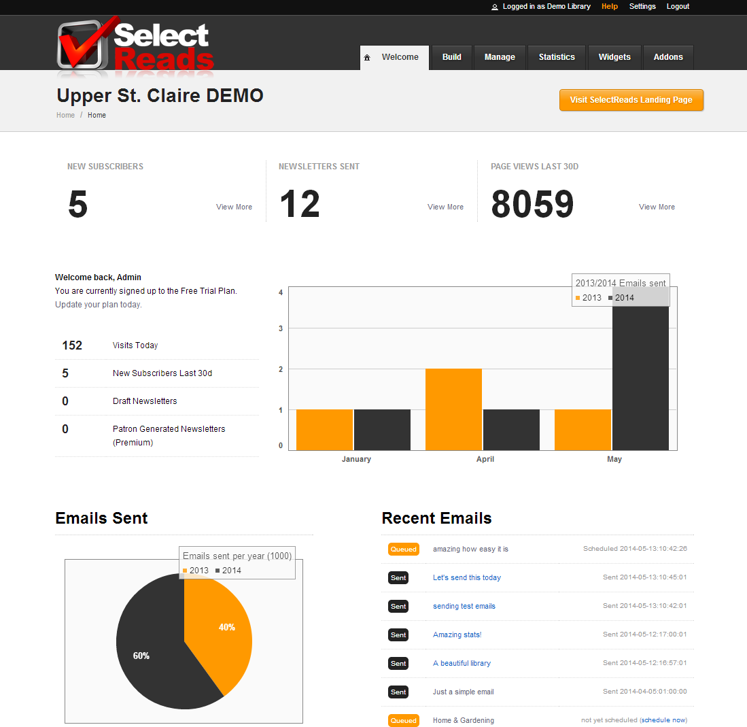Open the Help link
The image size is (747, 727).
pyautogui.click(x=609, y=6)
